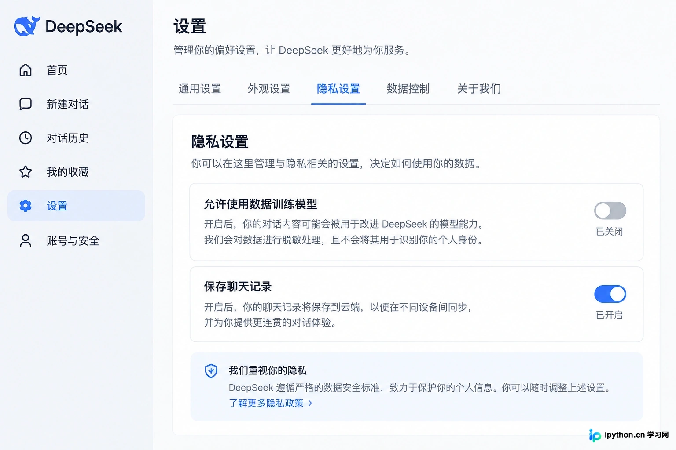Select the 隐私设置 tab
Viewport: 676px width, 450px height.
(x=338, y=89)
